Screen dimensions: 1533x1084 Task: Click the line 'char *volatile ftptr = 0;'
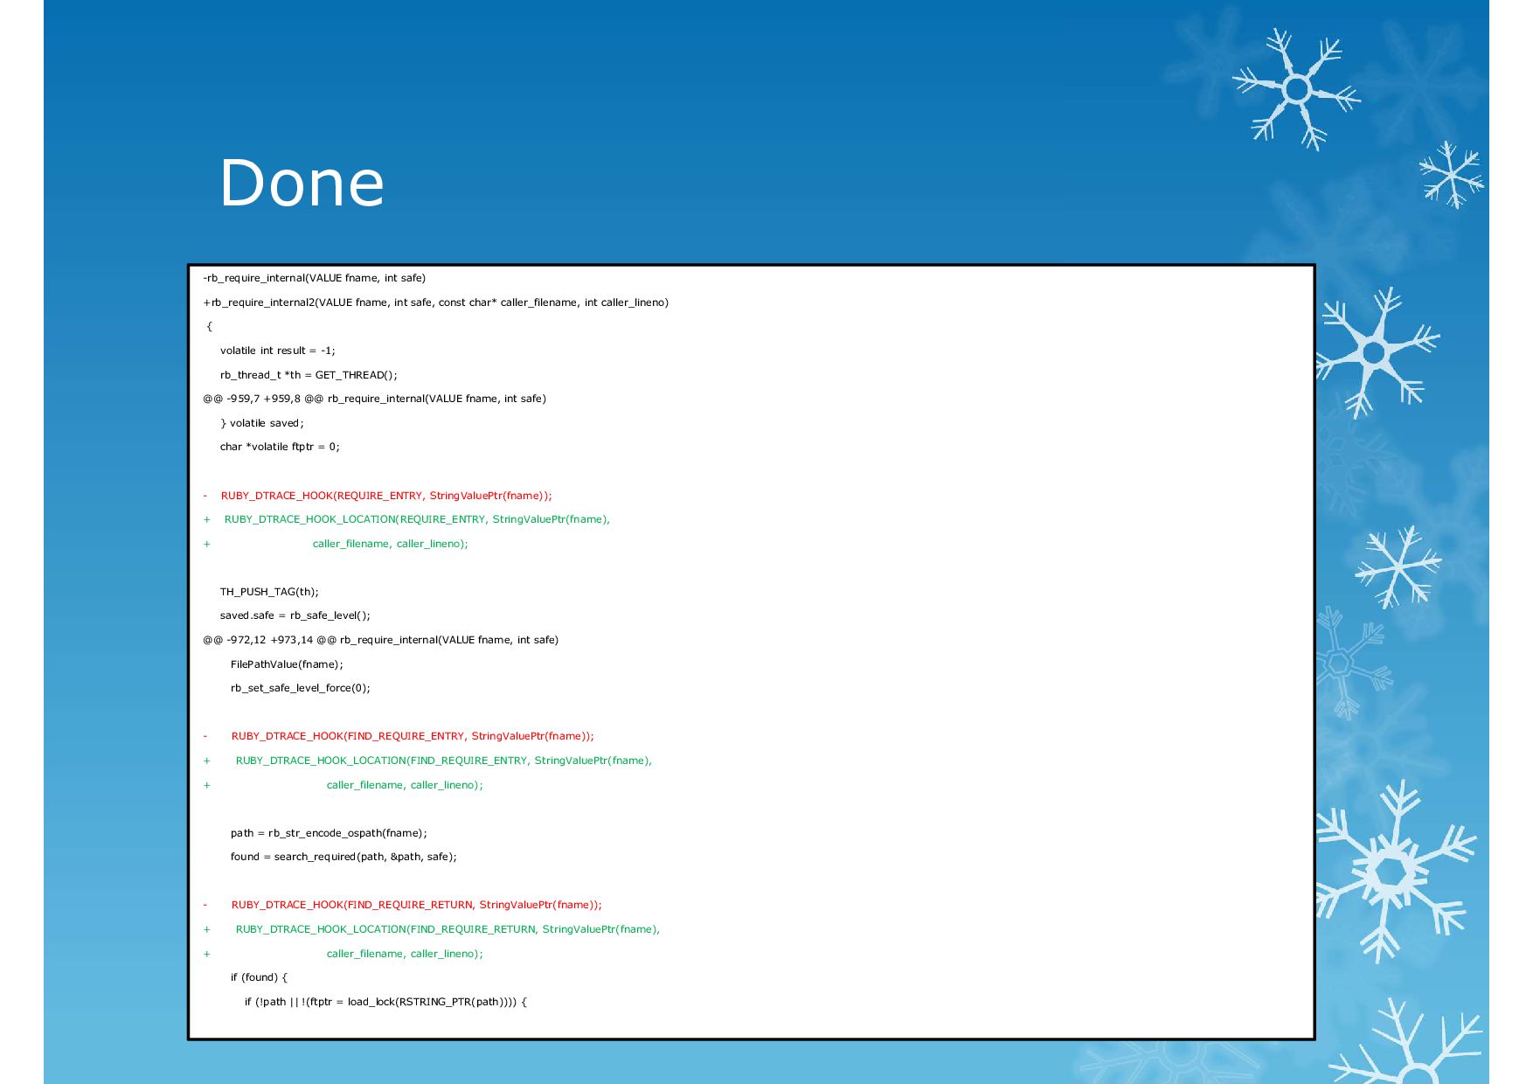click(280, 447)
